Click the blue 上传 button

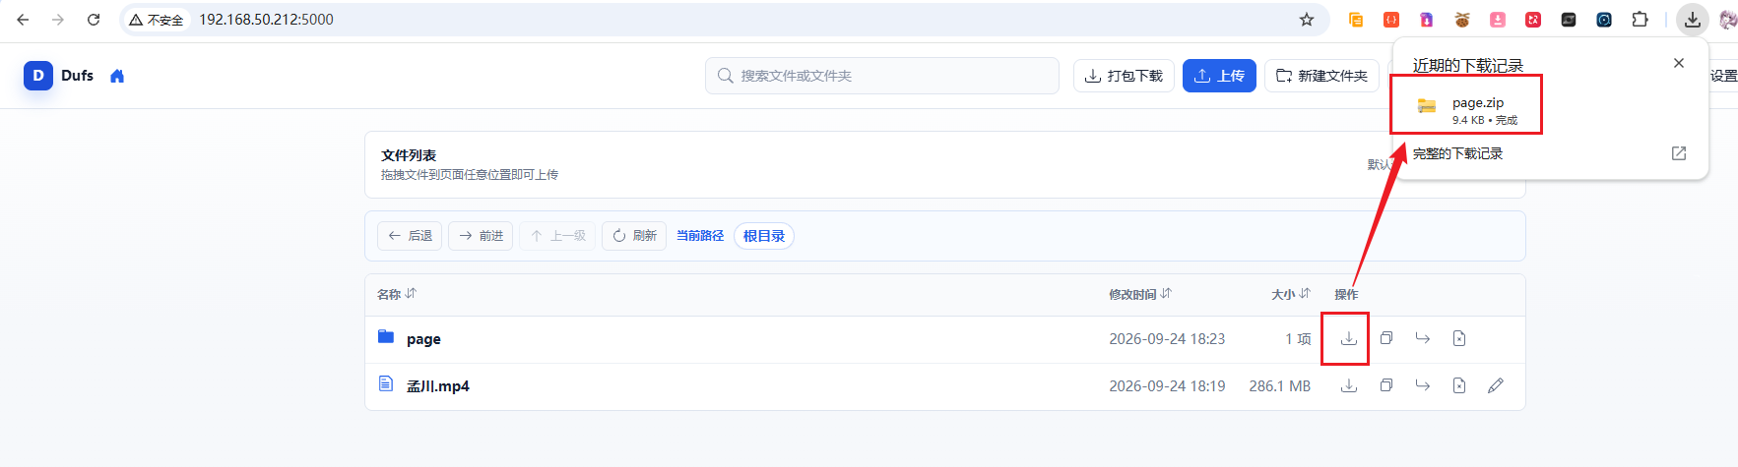tap(1219, 76)
